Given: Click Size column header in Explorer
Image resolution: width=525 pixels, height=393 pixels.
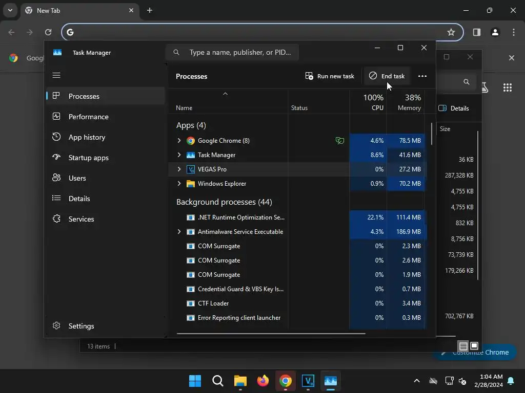Looking at the screenshot, I should pos(445,128).
